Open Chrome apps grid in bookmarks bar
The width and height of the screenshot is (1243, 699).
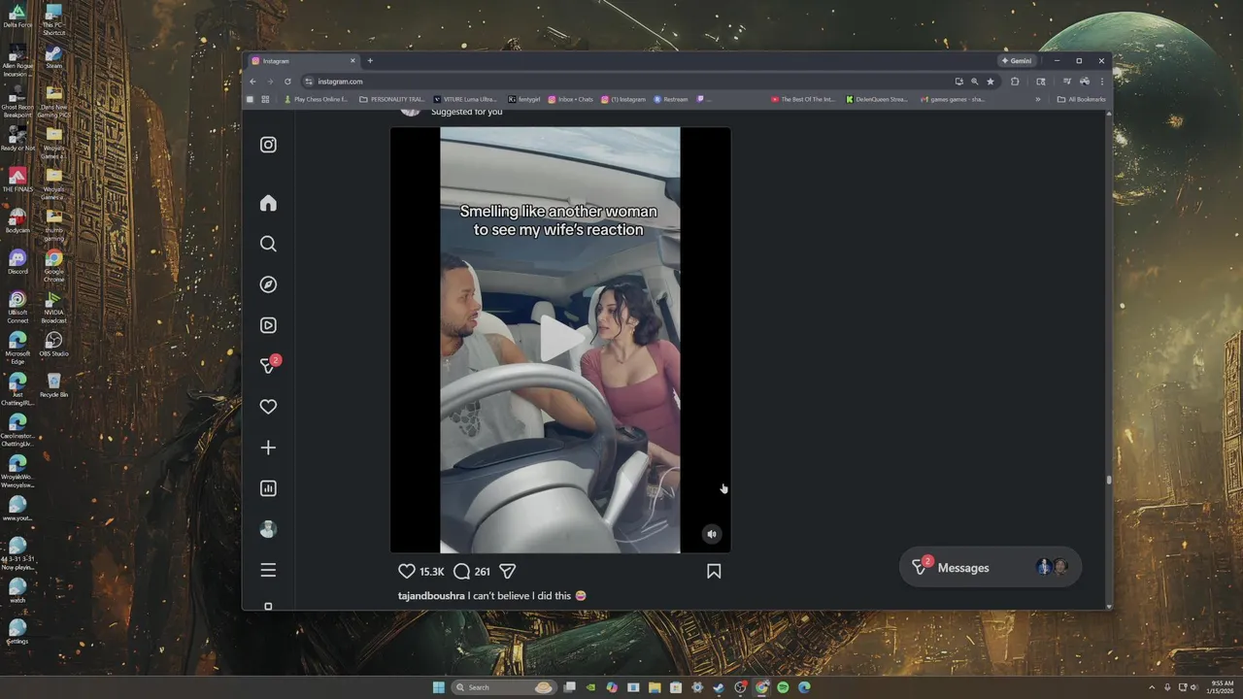coord(265,99)
